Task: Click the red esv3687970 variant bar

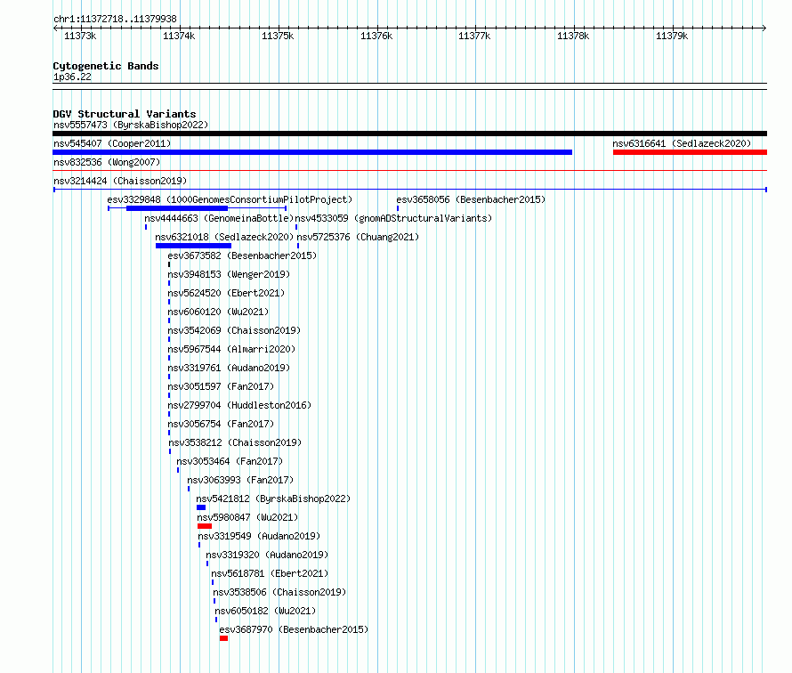Action: pos(223,638)
